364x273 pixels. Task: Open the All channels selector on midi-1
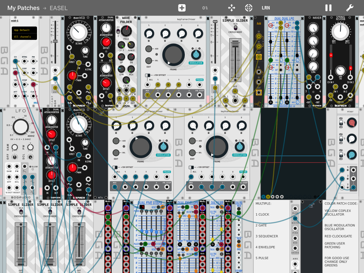click(x=25, y=37)
